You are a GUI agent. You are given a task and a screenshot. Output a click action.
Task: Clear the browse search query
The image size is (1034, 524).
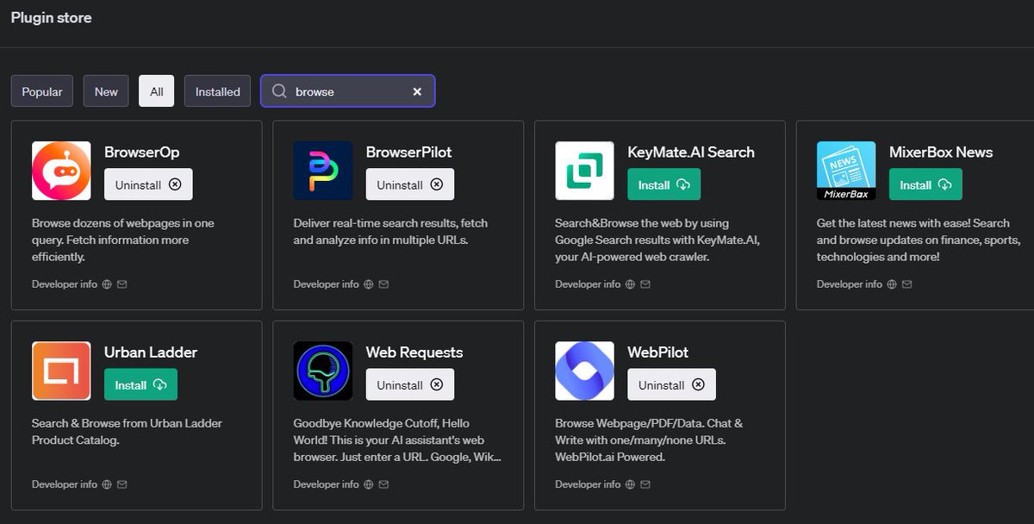[x=417, y=91]
